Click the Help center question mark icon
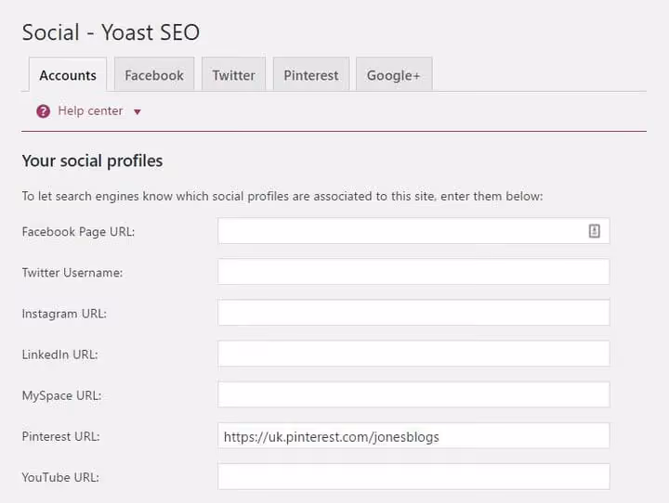669x503 pixels. [x=43, y=111]
